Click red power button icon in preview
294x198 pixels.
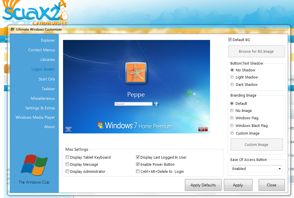coord(201,129)
